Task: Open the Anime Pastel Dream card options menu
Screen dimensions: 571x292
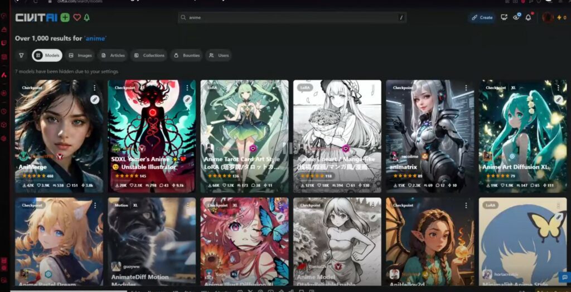Action: (95, 206)
